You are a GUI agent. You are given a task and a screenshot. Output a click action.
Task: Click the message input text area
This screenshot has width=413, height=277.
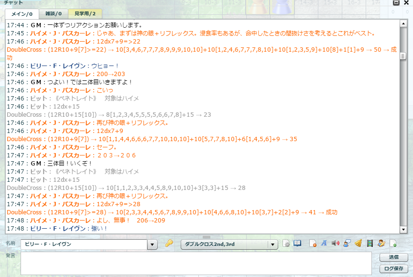tap(196, 263)
